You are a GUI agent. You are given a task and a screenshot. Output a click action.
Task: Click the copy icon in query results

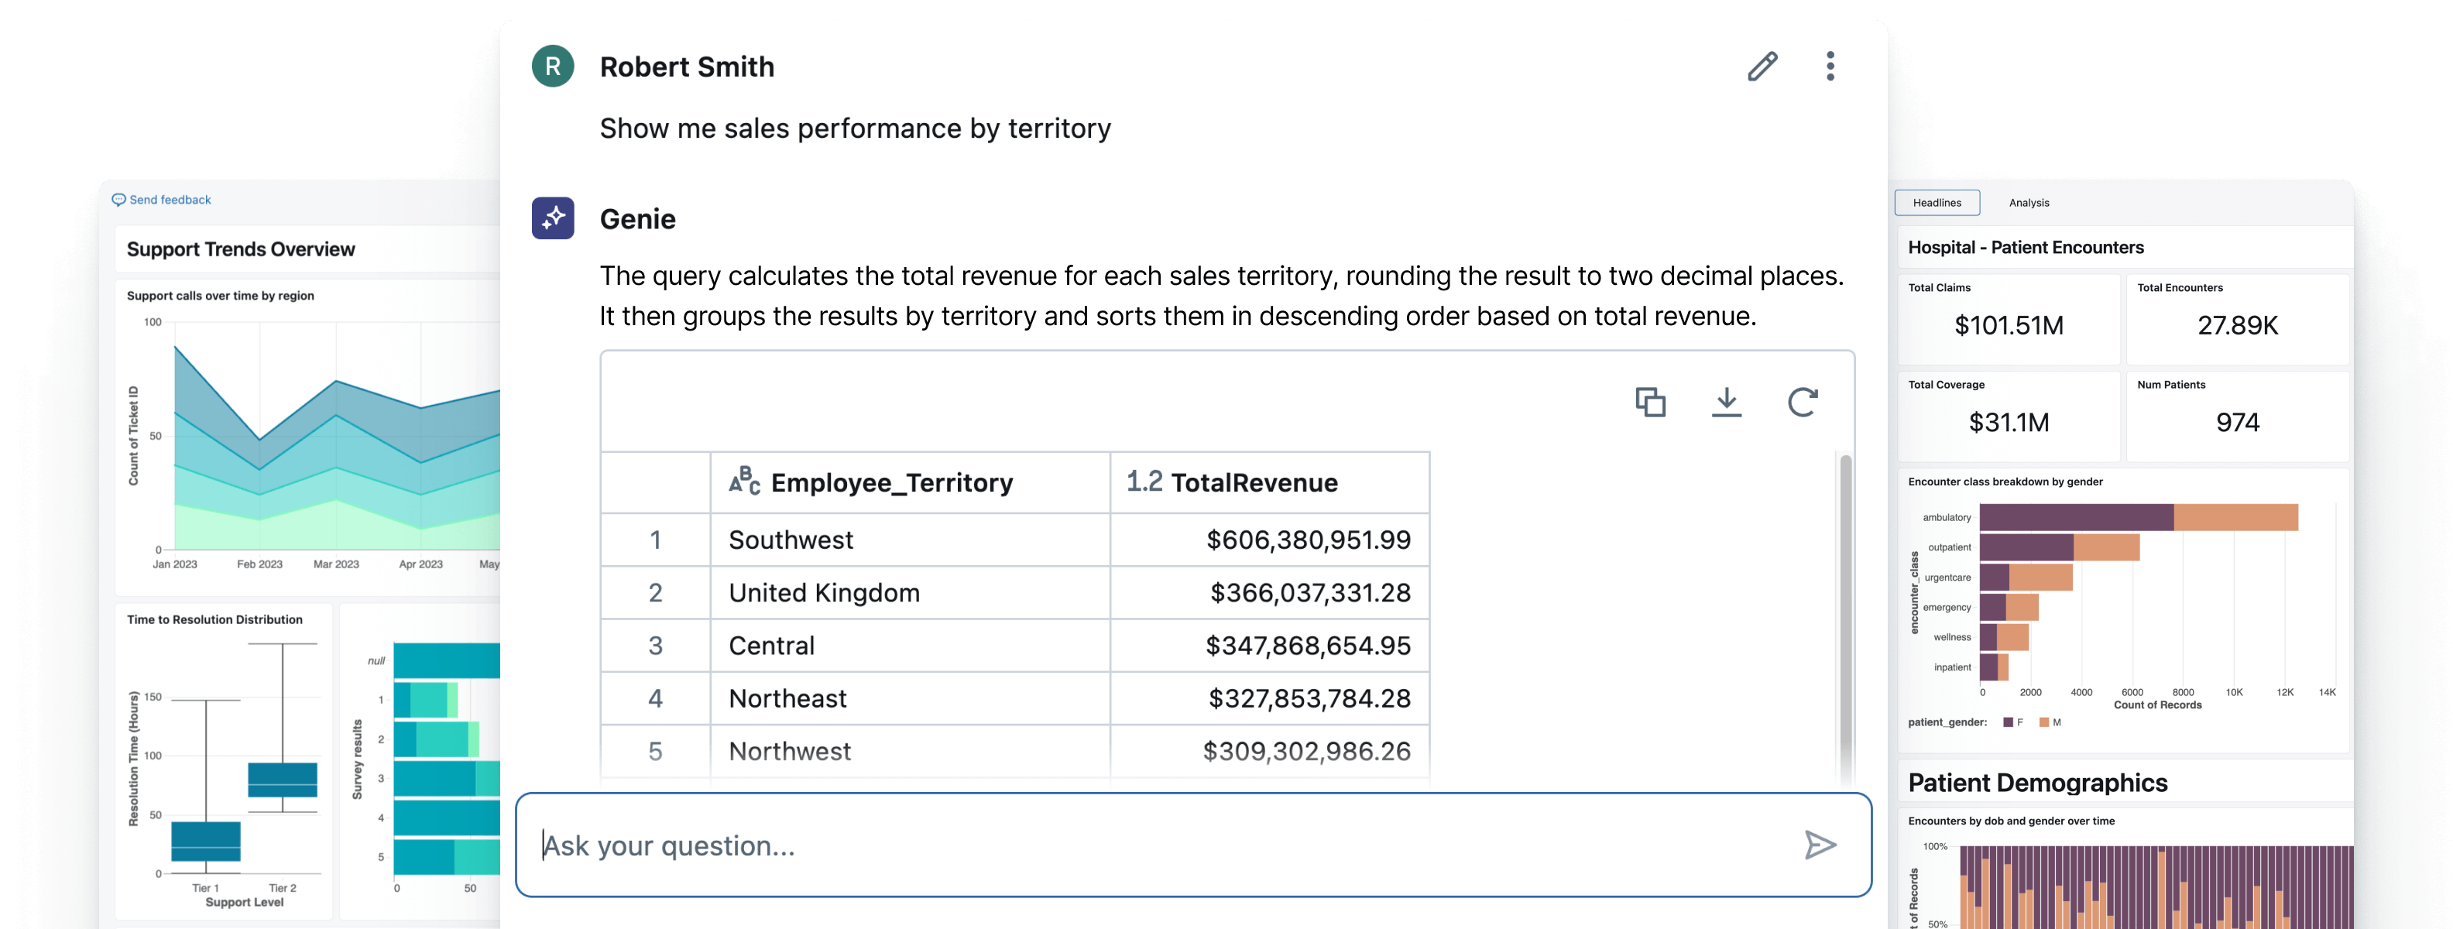point(1649,402)
